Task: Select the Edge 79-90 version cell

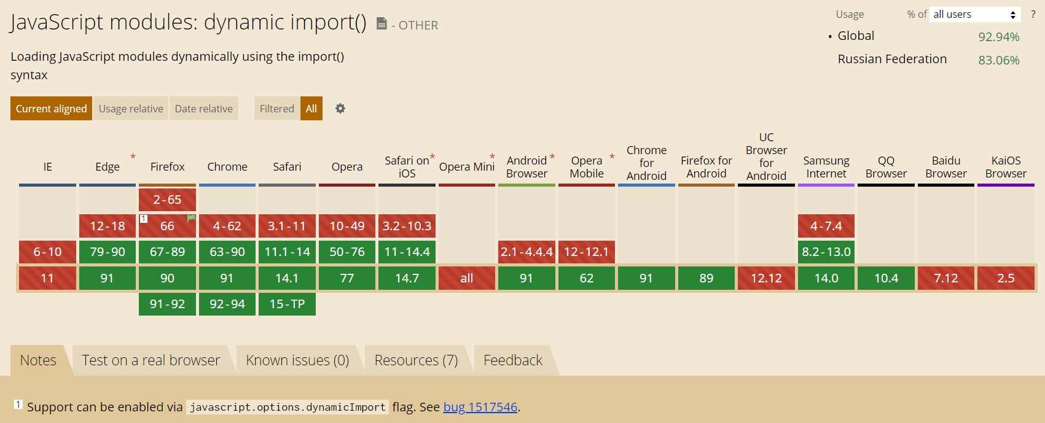Action: pyautogui.click(x=108, y=252)
